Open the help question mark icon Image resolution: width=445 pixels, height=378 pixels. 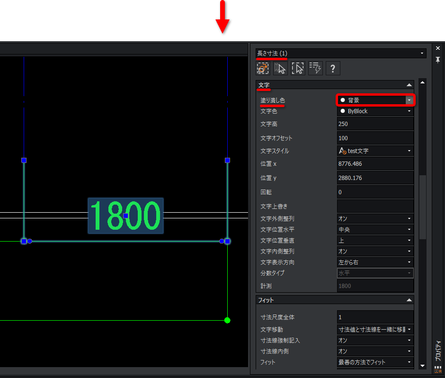click(333, 69)
